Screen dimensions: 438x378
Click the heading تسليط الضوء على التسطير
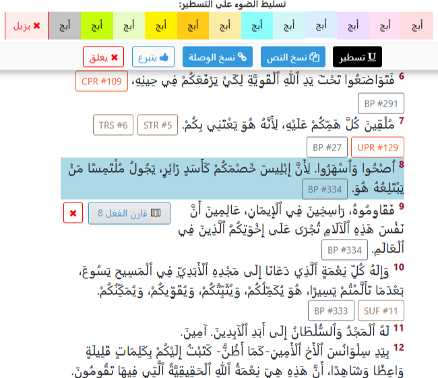pos(232,4)
